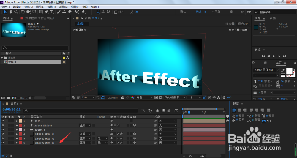Open 效果(T) menu
The width and height of the screenshot is (297, 158).
[x=51, y=7]
